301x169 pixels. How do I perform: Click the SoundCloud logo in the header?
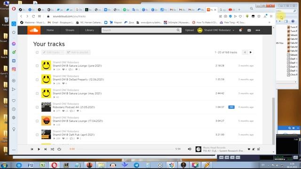pyautogui.click(x=34, y=30)
